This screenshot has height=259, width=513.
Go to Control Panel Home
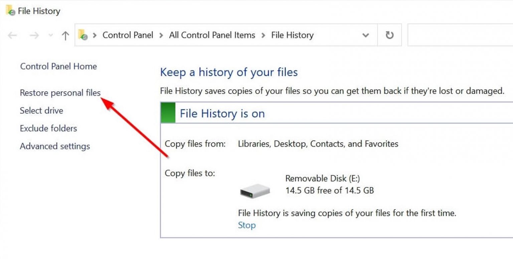[58, 66]
